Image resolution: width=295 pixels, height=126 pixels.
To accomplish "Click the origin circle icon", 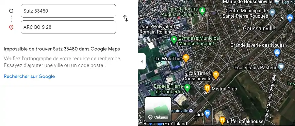I will click(x=11, y=11).
